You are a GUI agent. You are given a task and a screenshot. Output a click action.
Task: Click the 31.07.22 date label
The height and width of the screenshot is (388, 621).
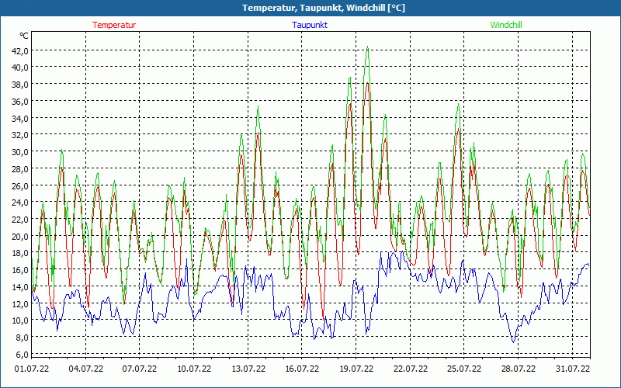tap(572, 369)
